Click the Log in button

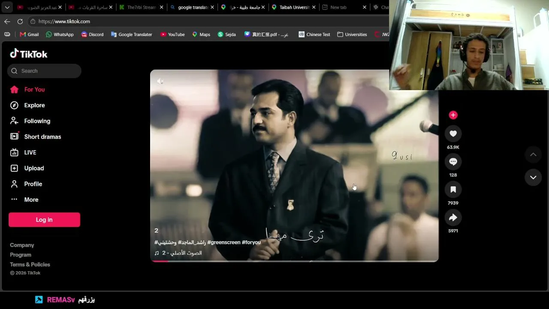click(44, 220)
